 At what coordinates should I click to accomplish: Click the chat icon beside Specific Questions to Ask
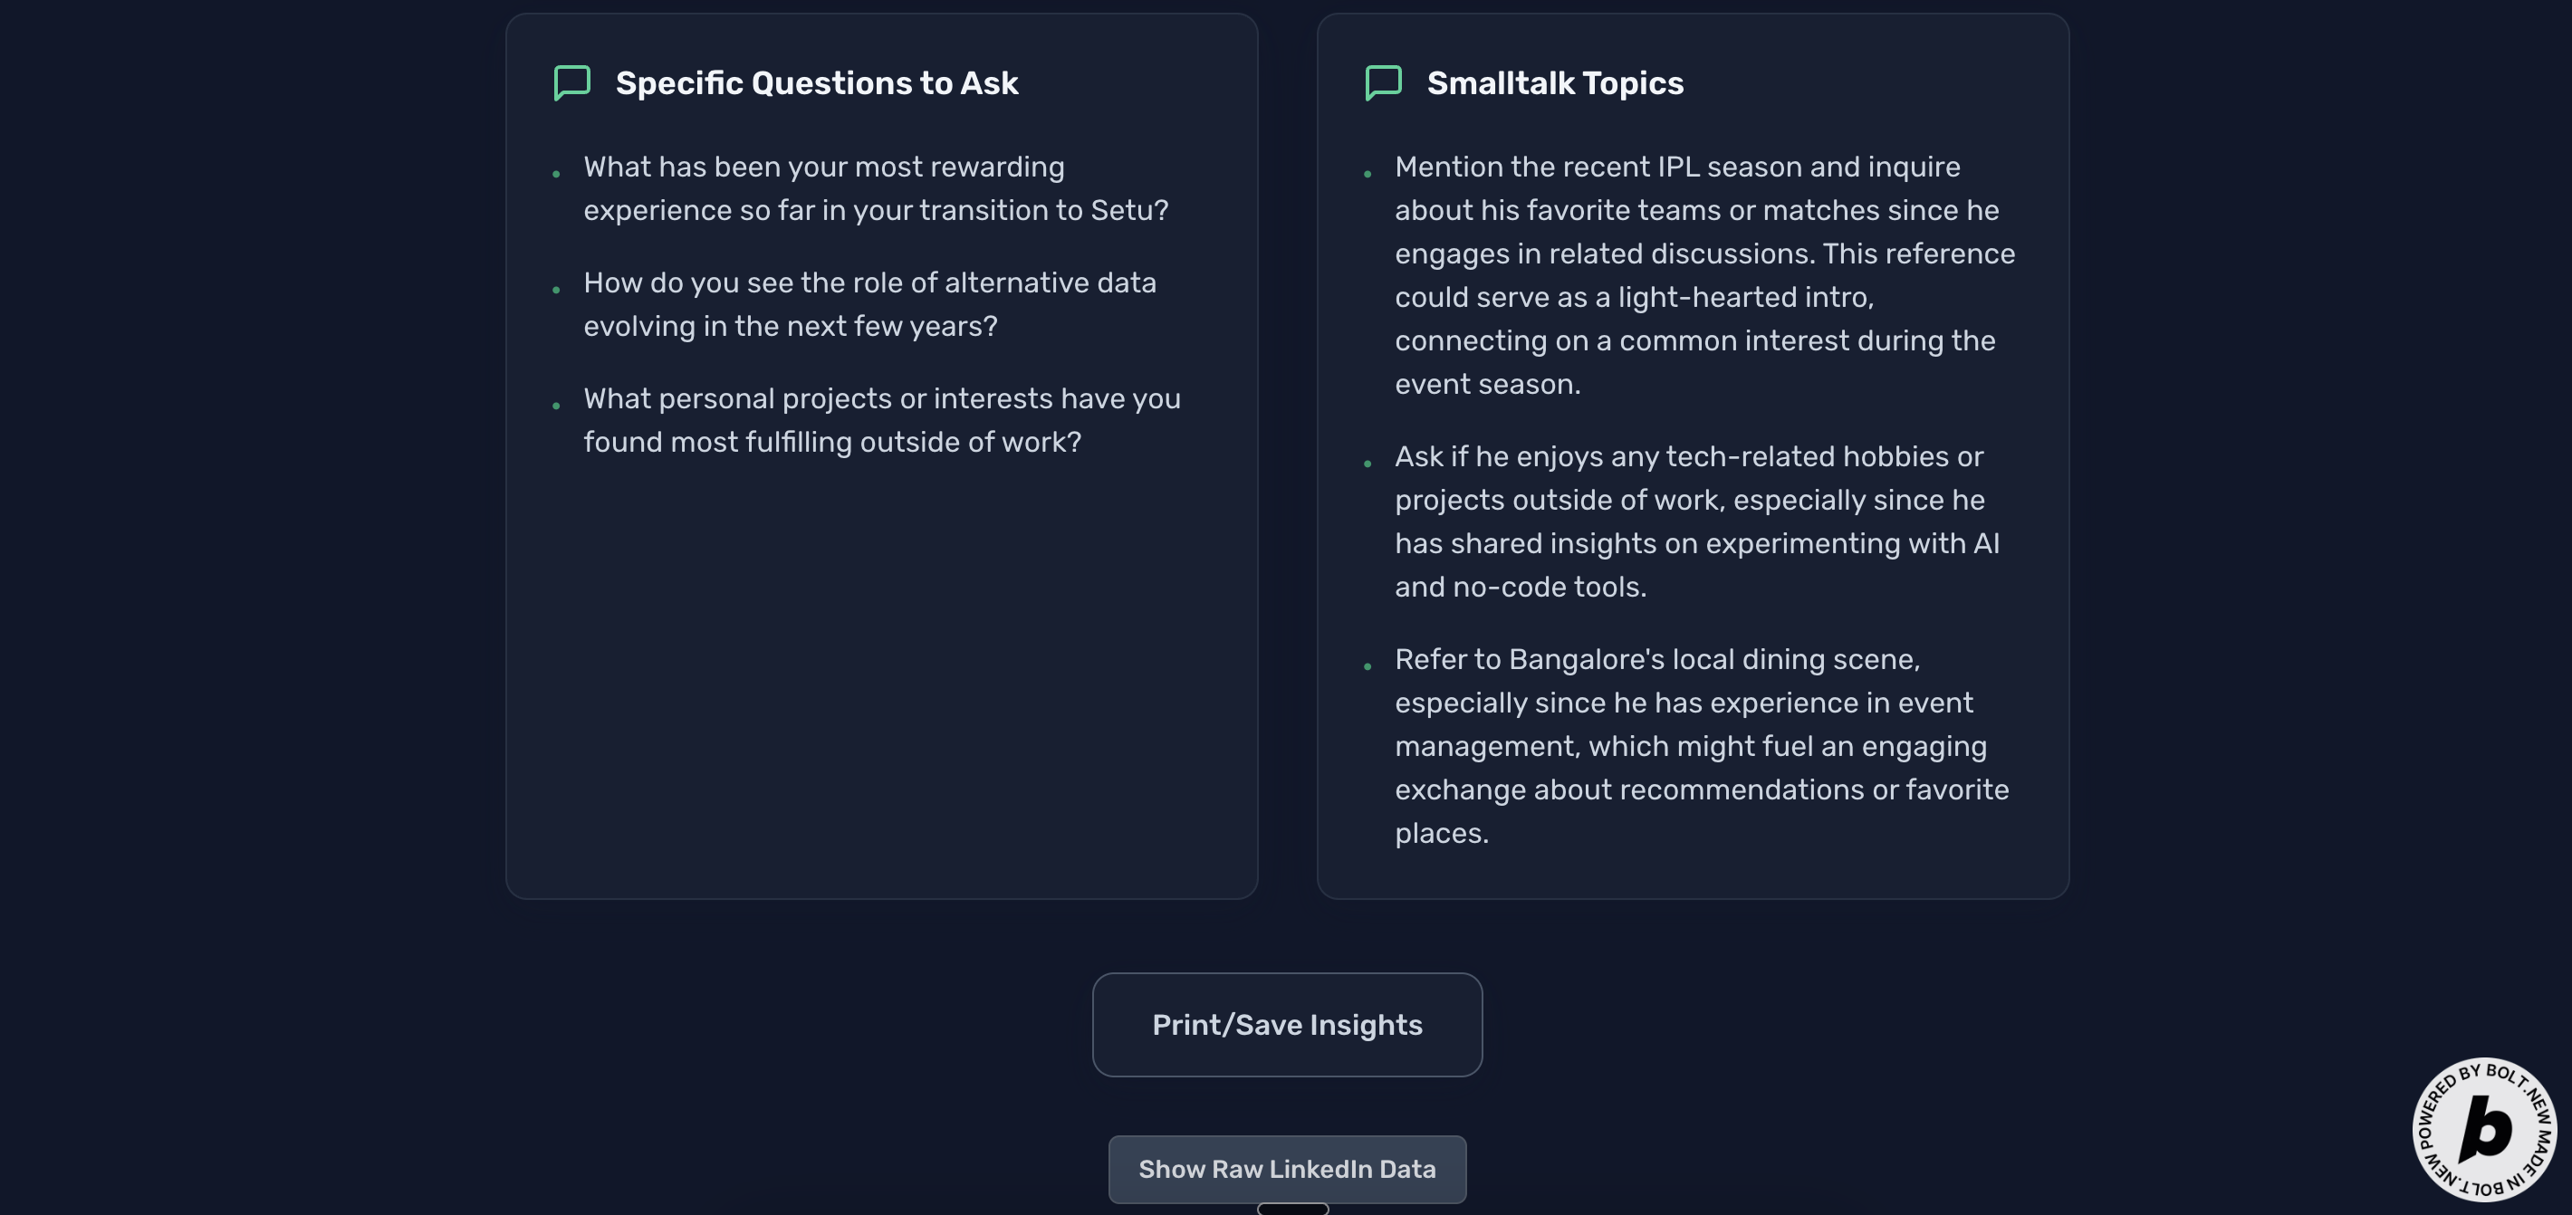572,83
